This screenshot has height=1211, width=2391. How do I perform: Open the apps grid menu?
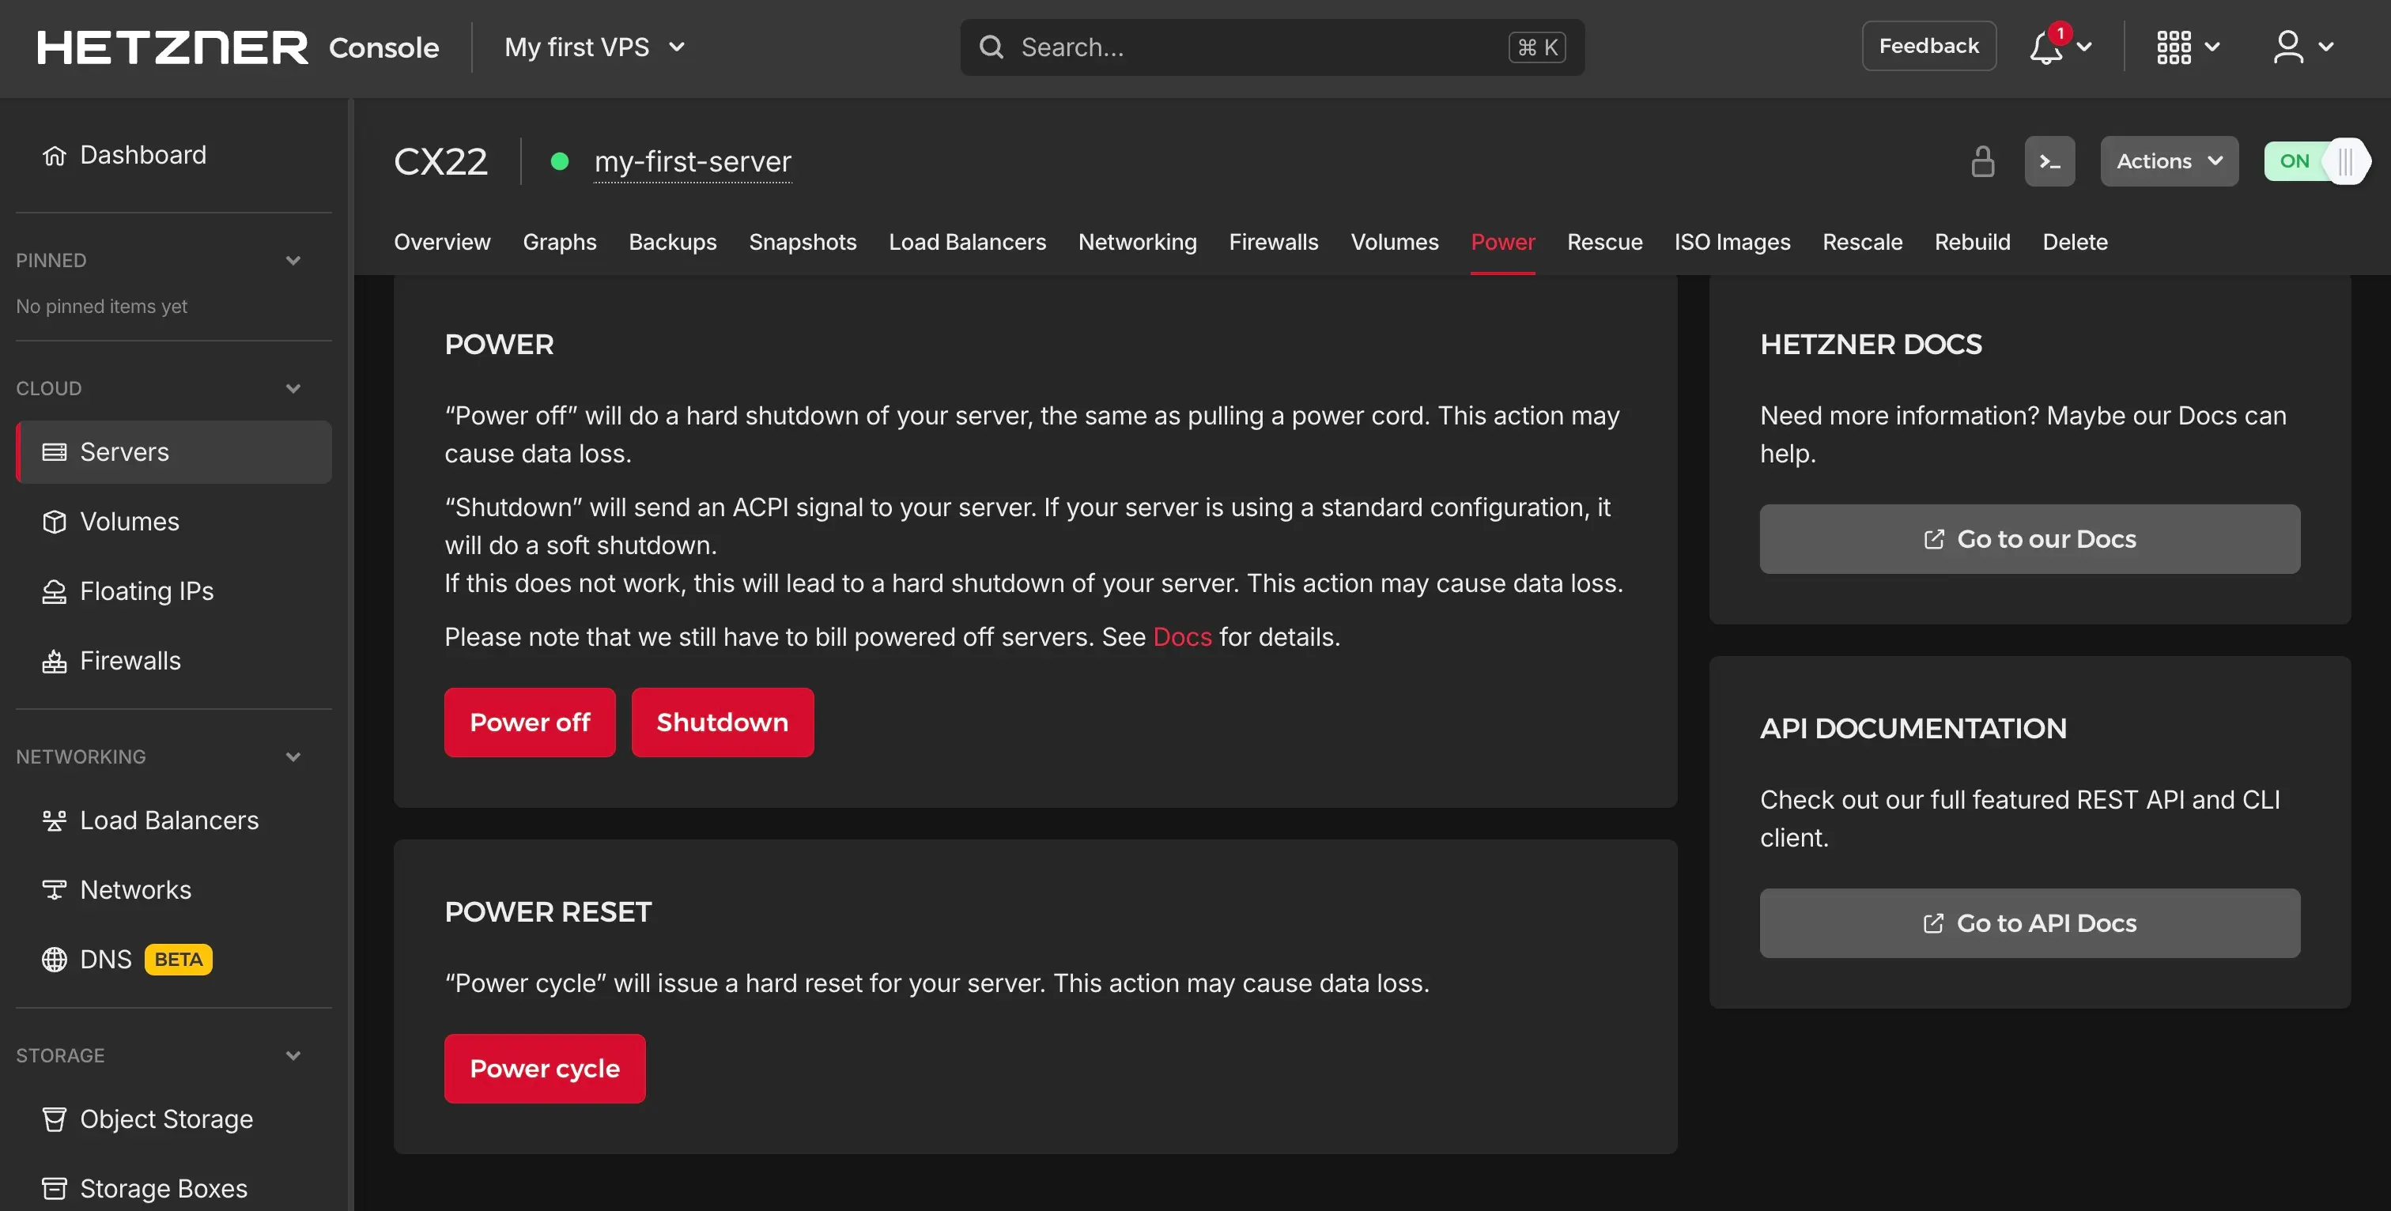(2173, 47)
